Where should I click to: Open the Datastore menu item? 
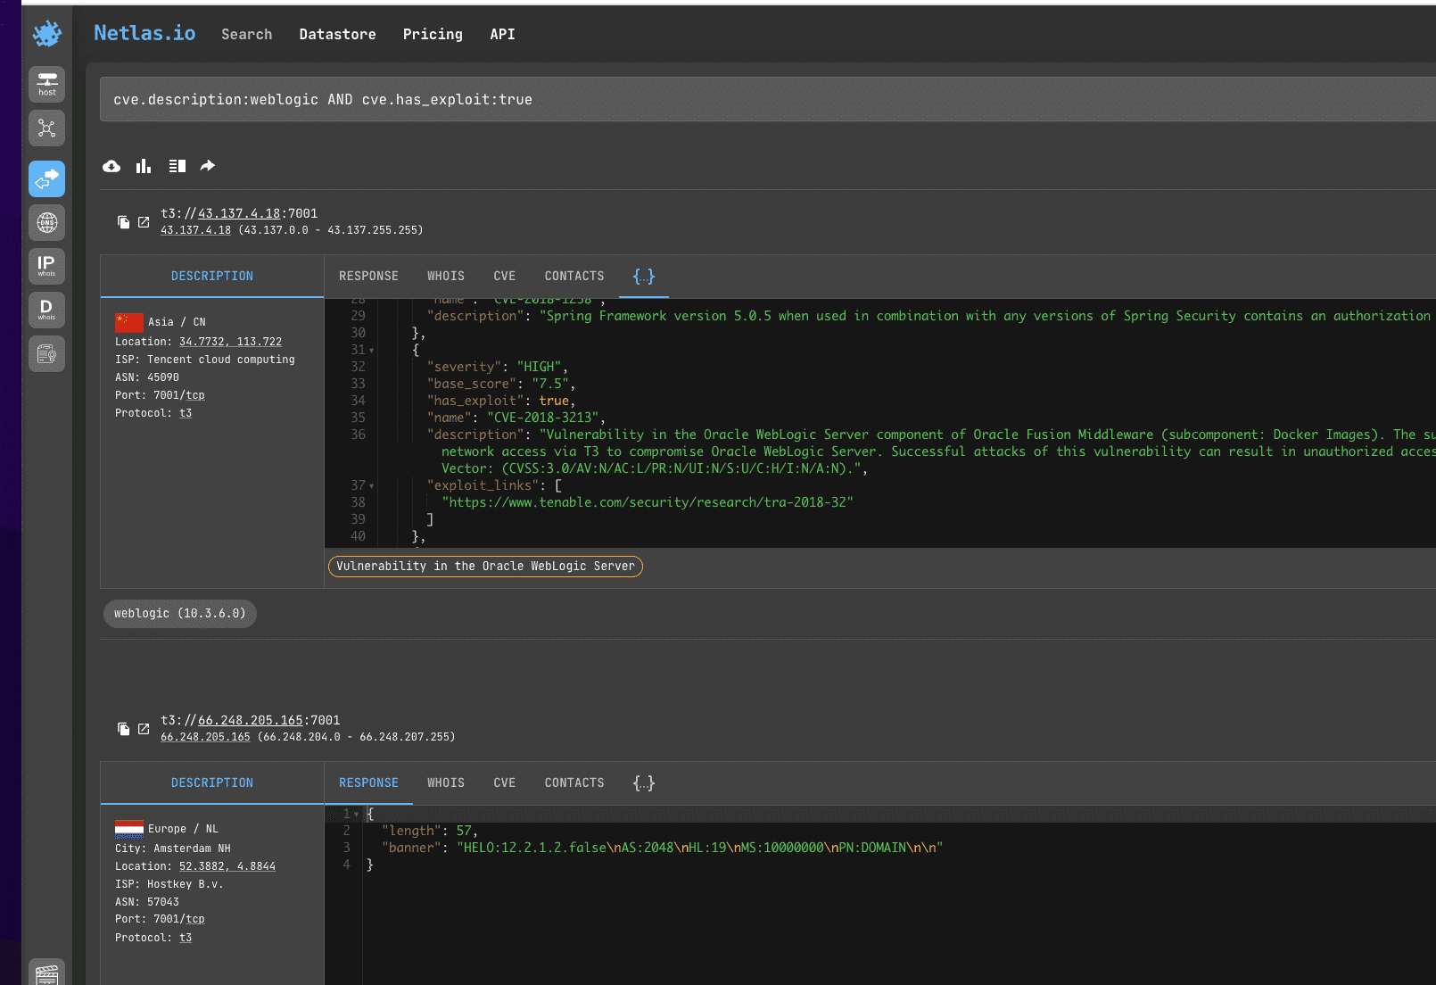[x=337, y=34]
